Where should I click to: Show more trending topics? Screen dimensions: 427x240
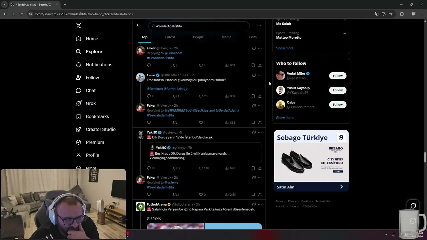pos(285,48)
